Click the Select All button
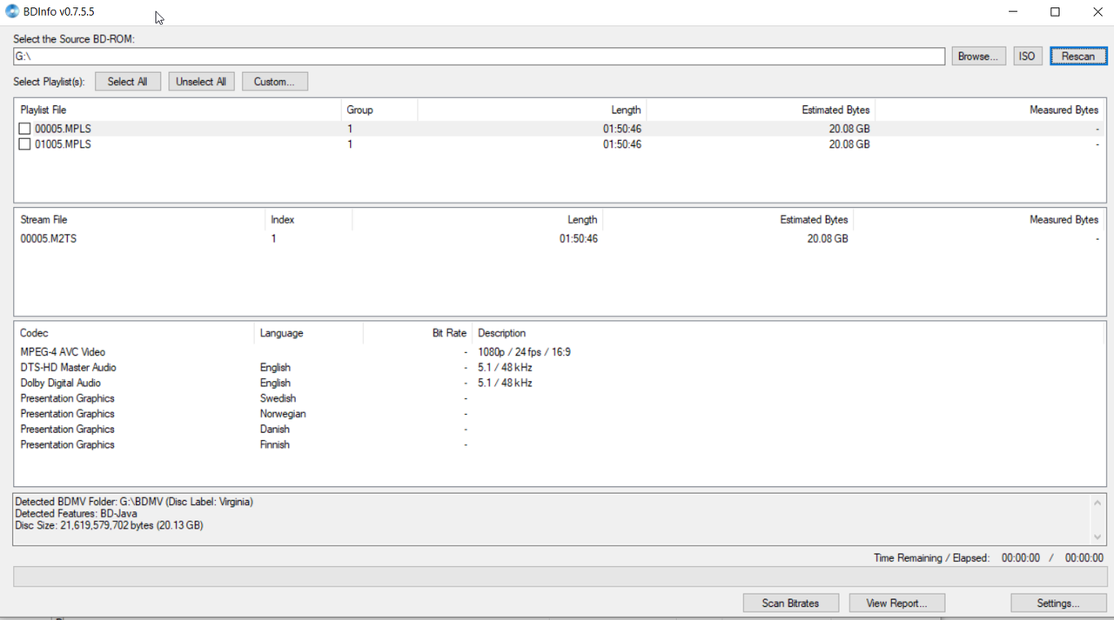Screen dimensions: 1114x620 [128, 82]
